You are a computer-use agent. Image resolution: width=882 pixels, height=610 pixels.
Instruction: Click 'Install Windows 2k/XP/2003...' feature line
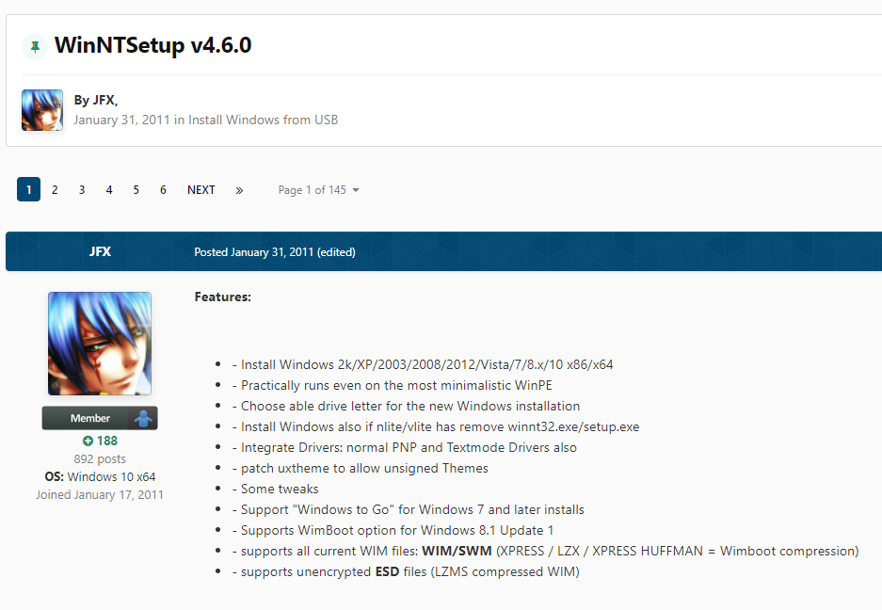point(423,364)
